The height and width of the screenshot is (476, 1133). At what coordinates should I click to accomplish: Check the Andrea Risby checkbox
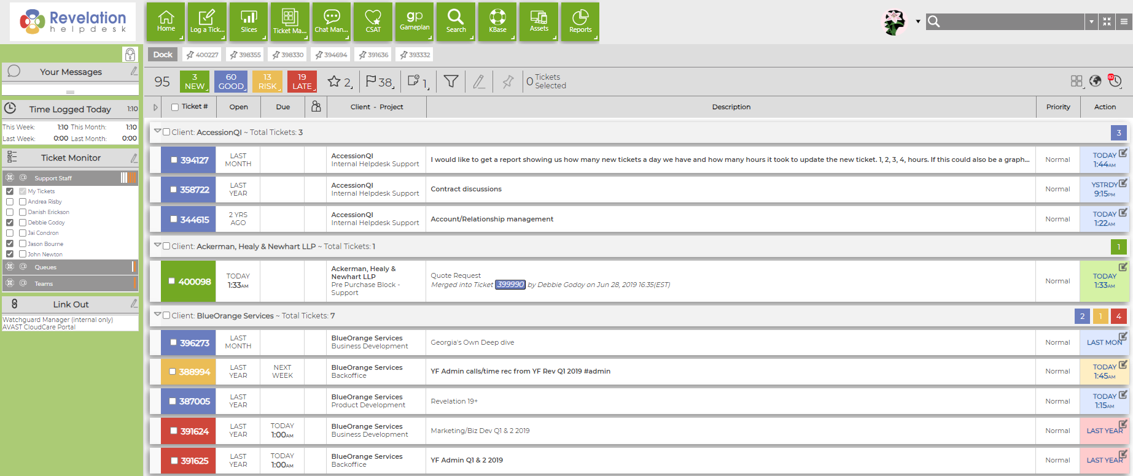pyautogui.click(x=10, y=202)
